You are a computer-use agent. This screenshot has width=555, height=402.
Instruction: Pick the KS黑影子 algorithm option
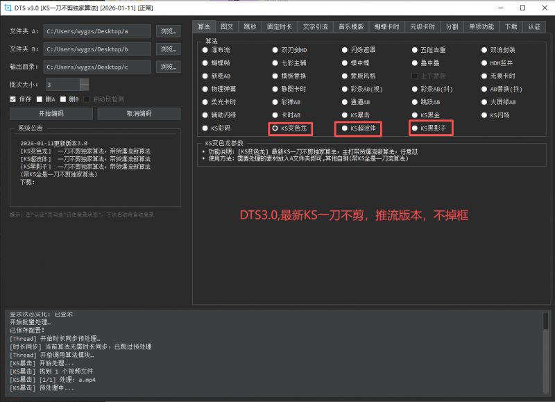[416, 128]
